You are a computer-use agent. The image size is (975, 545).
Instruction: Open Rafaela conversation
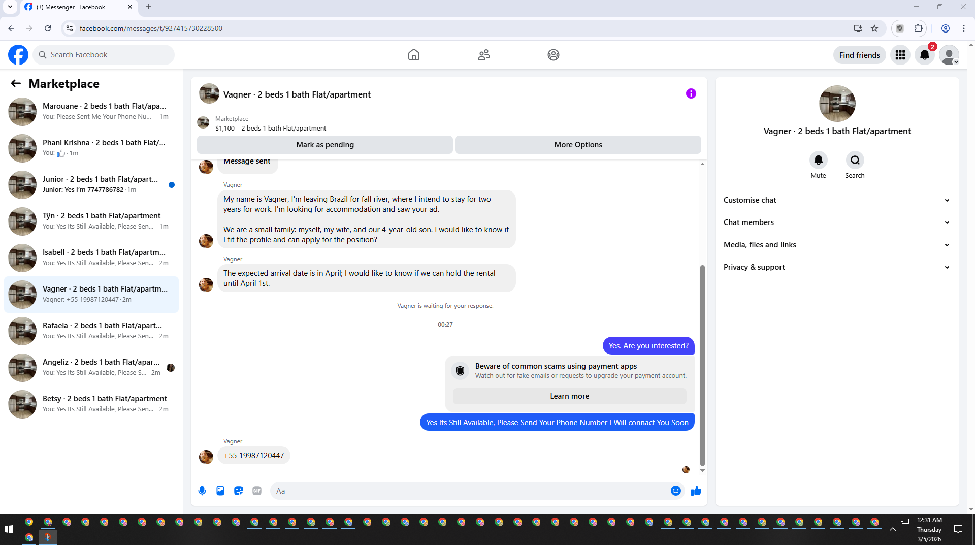click(x=91, y=331)
